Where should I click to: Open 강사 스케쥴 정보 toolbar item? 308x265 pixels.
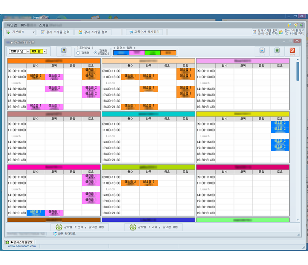point(93,32)
